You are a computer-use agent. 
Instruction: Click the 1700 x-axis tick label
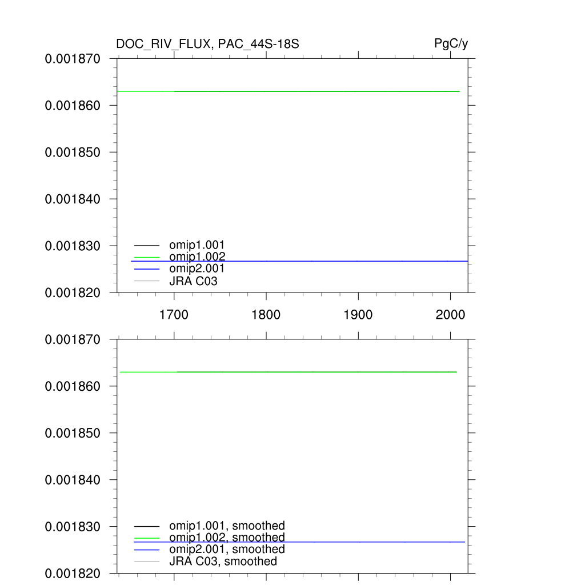coord(174,315)
